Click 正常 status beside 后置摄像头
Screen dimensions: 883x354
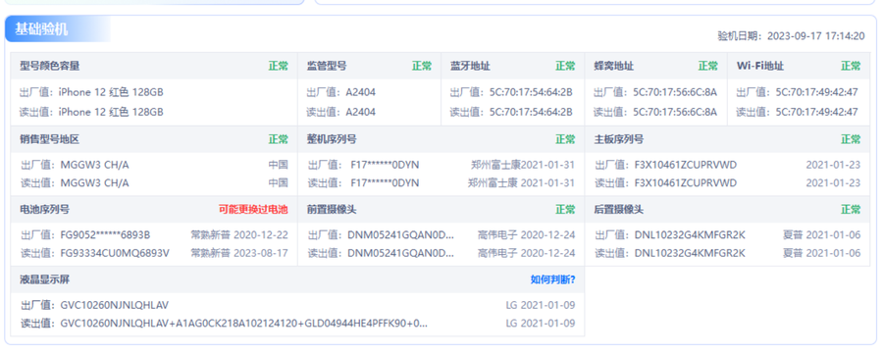[x=851, y=210]
